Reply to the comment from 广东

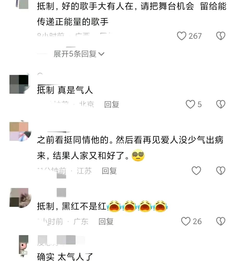[x=106, y=221]
